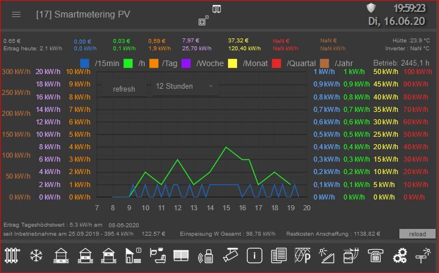Open the NaCl salt container icon
Image resolution: width=439 pixels, height=273 pixels.
tap(351, 255)
